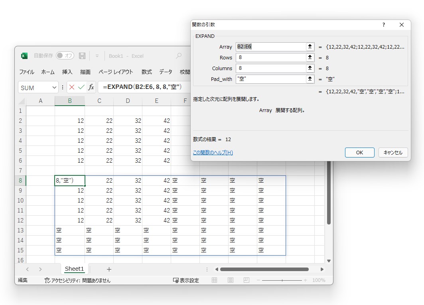Toggle the AutoSave switch
Screen dimensions: 424x305
pos(65,56)
